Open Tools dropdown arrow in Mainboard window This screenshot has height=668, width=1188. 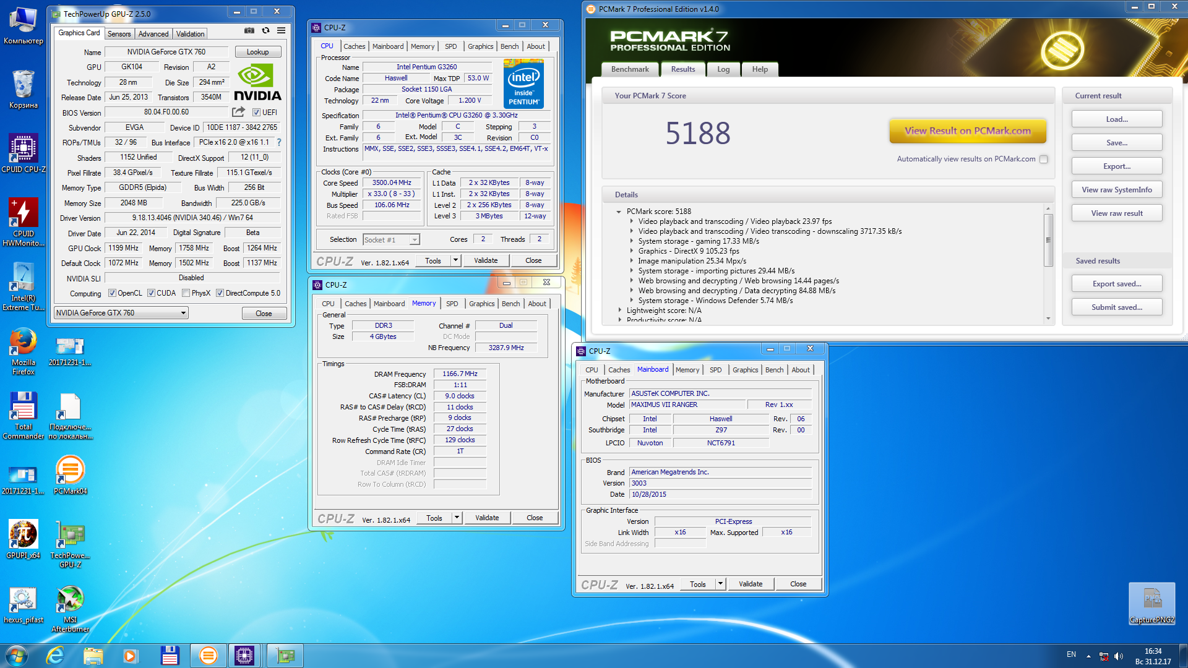[x=721, y=584]
